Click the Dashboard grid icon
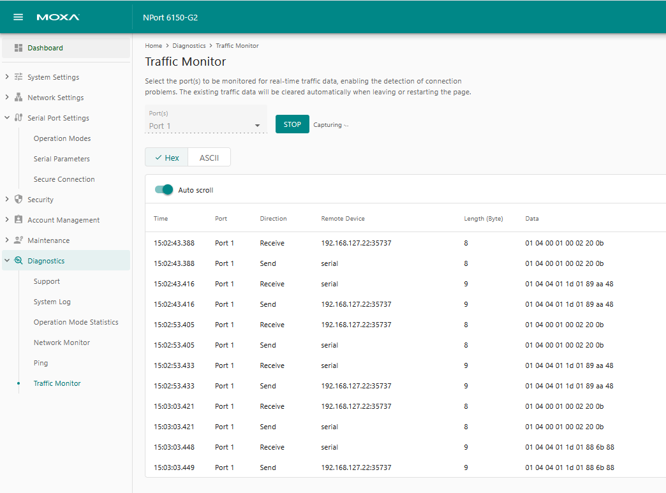This screenshot has height=493, width=666. point(18,48)
